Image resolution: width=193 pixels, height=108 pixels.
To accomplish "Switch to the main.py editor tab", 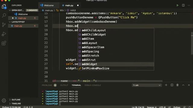I will click(x=69, y=5).
